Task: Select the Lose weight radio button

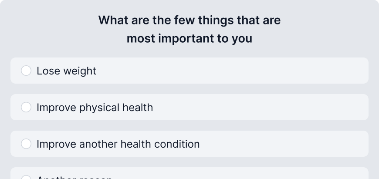Action: coord(26,71)
